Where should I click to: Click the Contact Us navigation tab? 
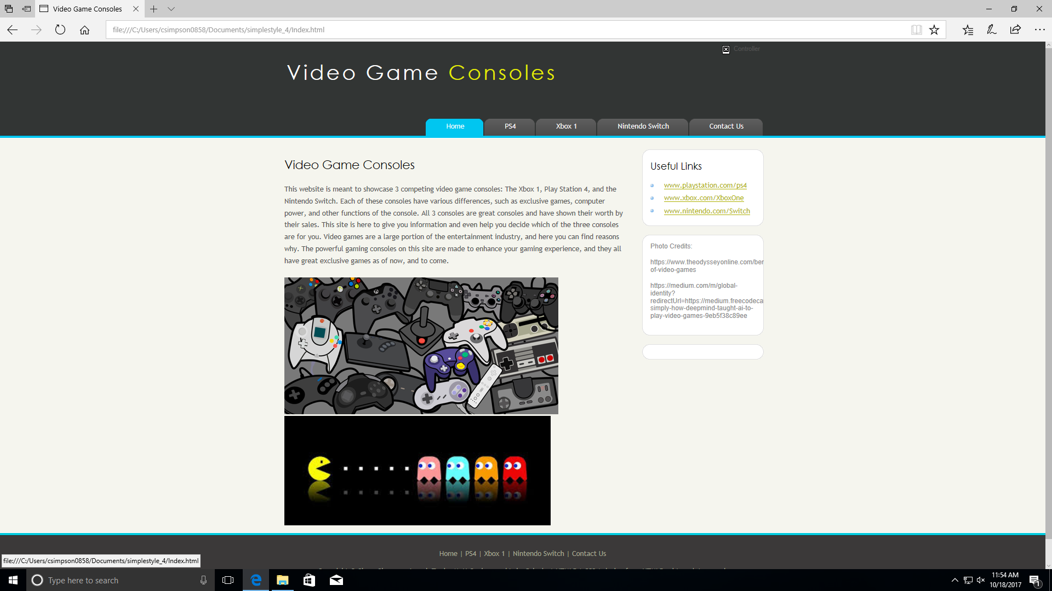point(726,125)
